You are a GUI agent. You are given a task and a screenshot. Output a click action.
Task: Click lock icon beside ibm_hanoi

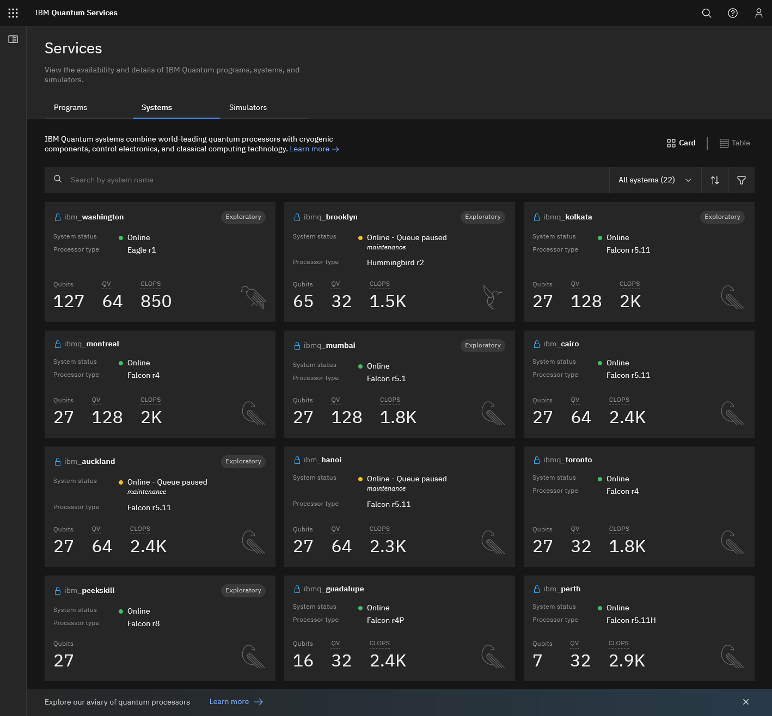[297, 460]
